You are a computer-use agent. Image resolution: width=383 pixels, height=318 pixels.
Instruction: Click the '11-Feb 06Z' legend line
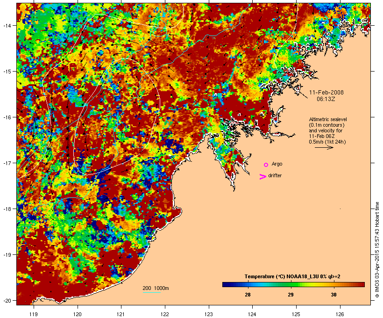point(322,136)
